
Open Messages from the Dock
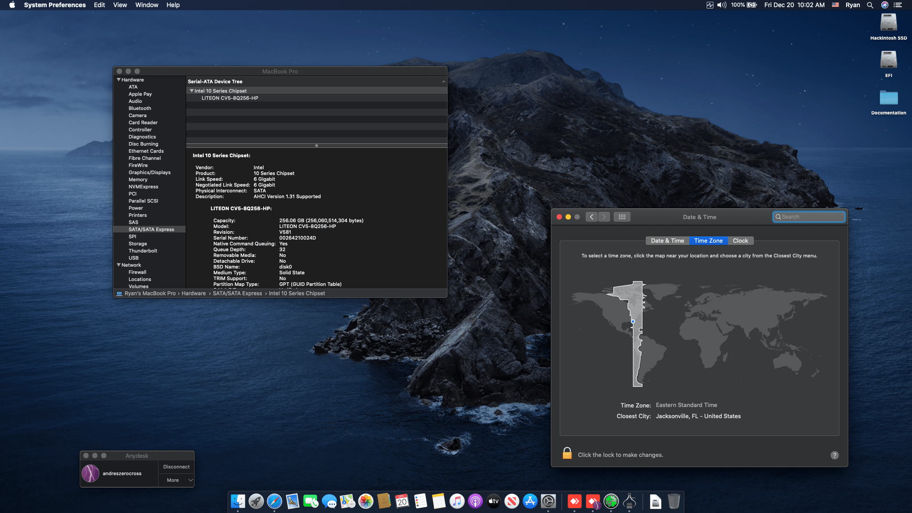point(329,501)
